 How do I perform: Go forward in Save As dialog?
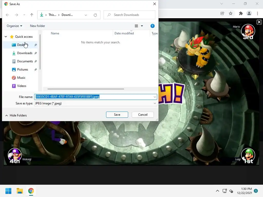(x=16, y=15)
